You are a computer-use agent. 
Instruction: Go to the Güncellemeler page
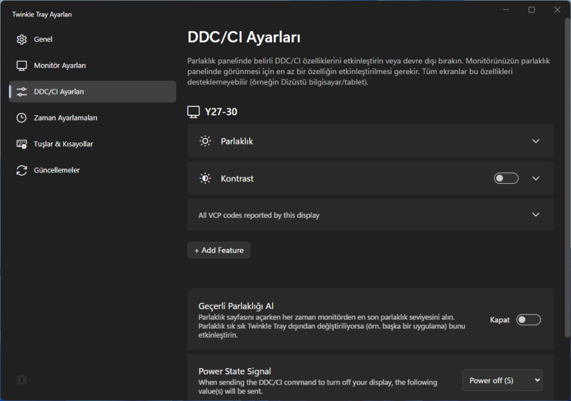point(56,170)
